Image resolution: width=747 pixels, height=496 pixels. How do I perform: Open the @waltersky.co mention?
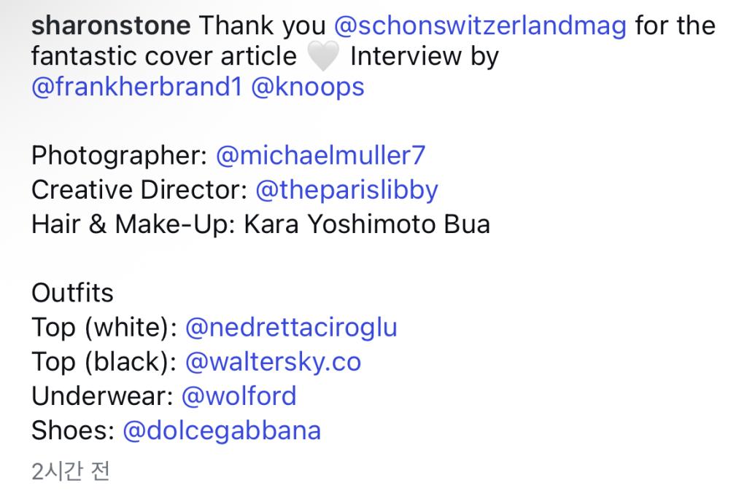click(273, 362)
